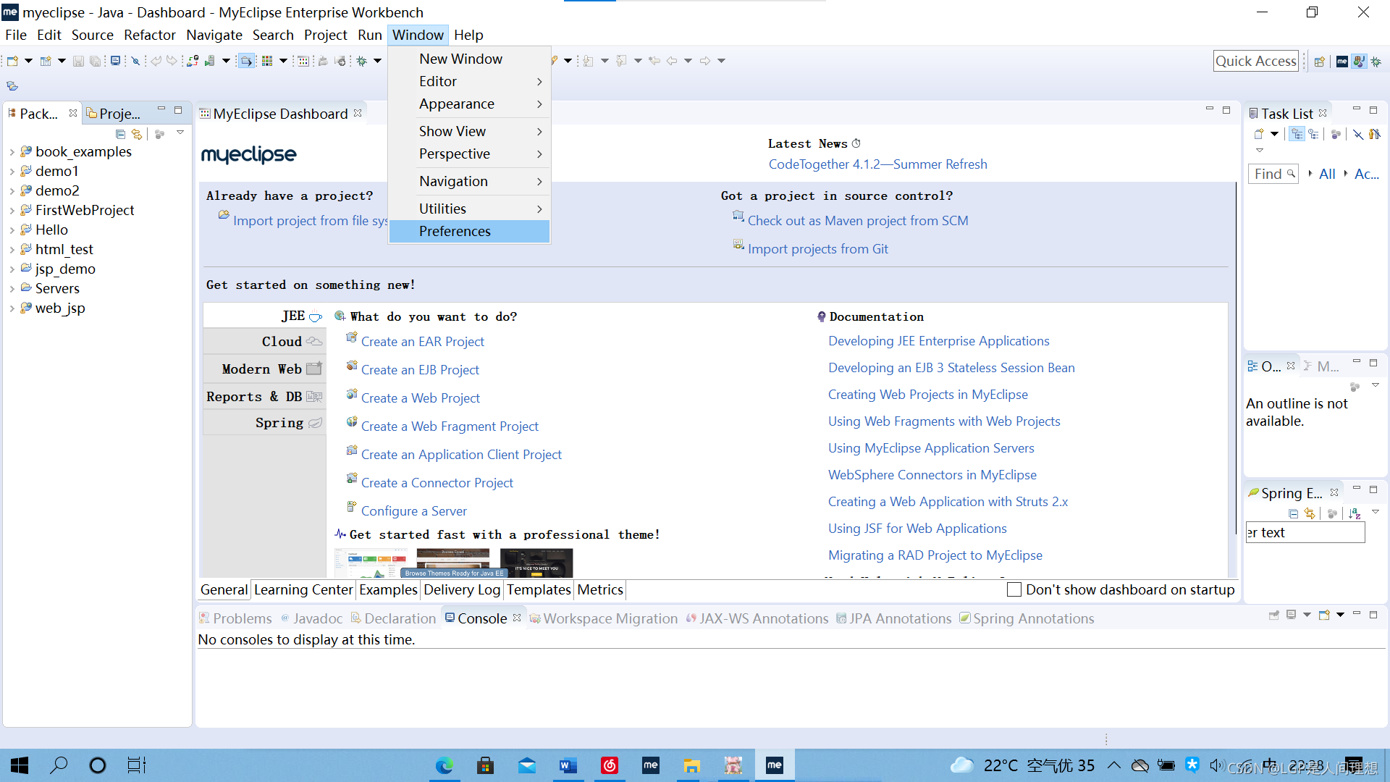The height and width of the screenshot is (782, 1390).
Task: Open the CodeTogether 4.1.2 news link
Action: coord(877,164)
